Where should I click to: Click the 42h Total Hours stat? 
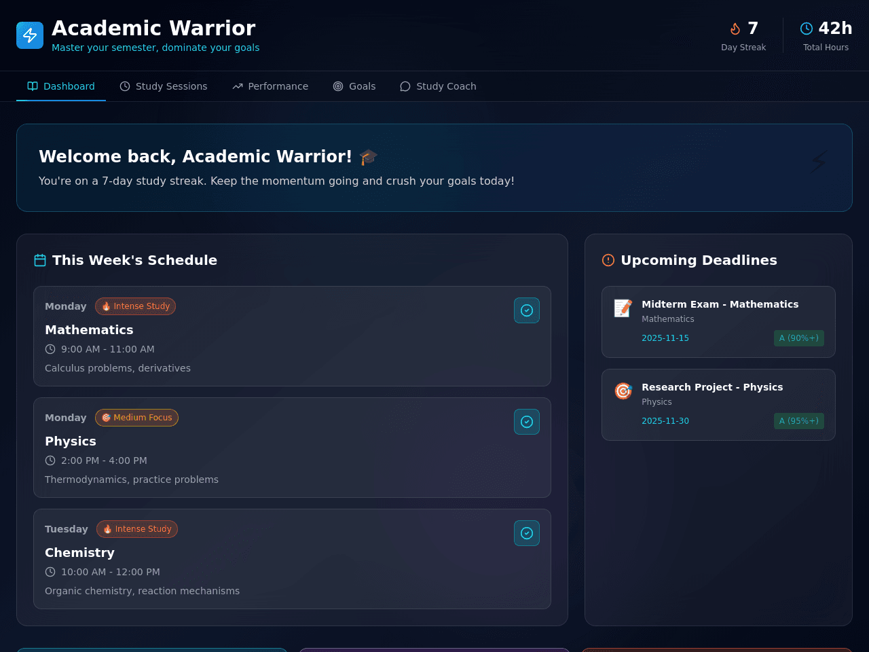pos(826,35)
